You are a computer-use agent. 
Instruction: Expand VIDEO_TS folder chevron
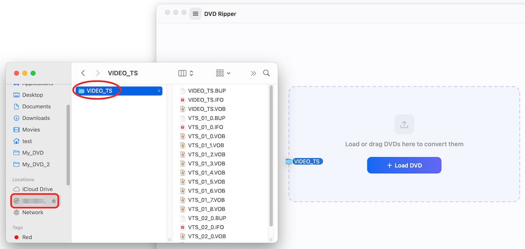click(158, 91)
